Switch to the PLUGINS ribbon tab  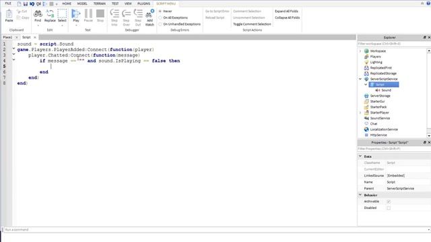[x=143, y=3]
